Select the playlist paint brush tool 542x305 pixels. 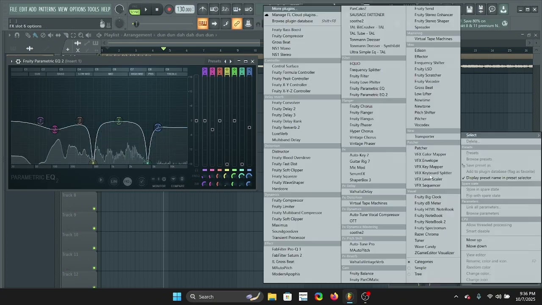point(35,35)
